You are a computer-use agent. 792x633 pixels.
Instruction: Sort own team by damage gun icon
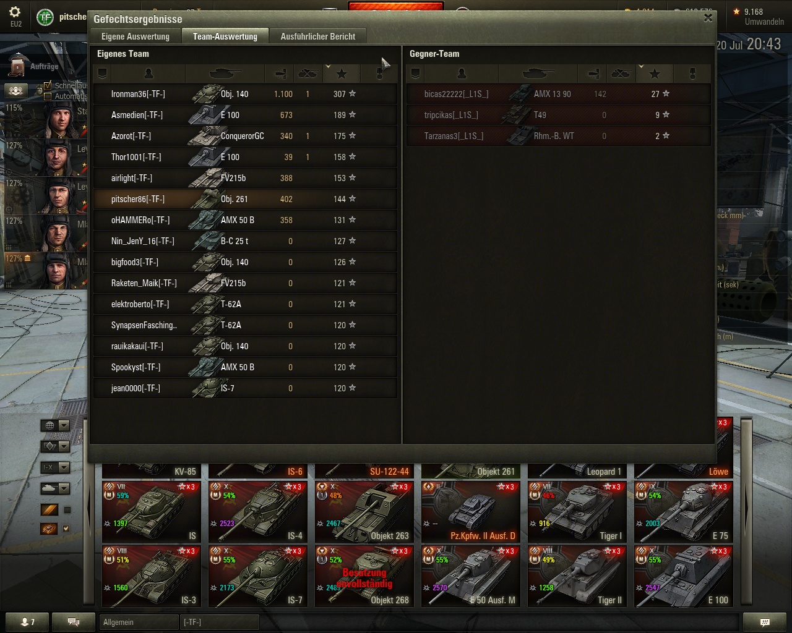point(280,74)
